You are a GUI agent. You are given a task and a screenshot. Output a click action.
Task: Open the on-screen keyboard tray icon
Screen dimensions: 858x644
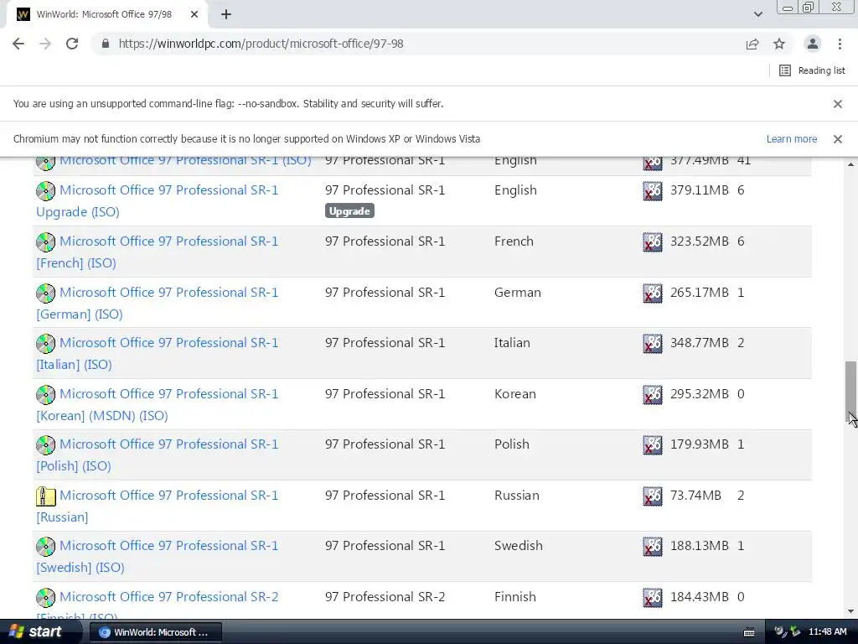point(749,632)
